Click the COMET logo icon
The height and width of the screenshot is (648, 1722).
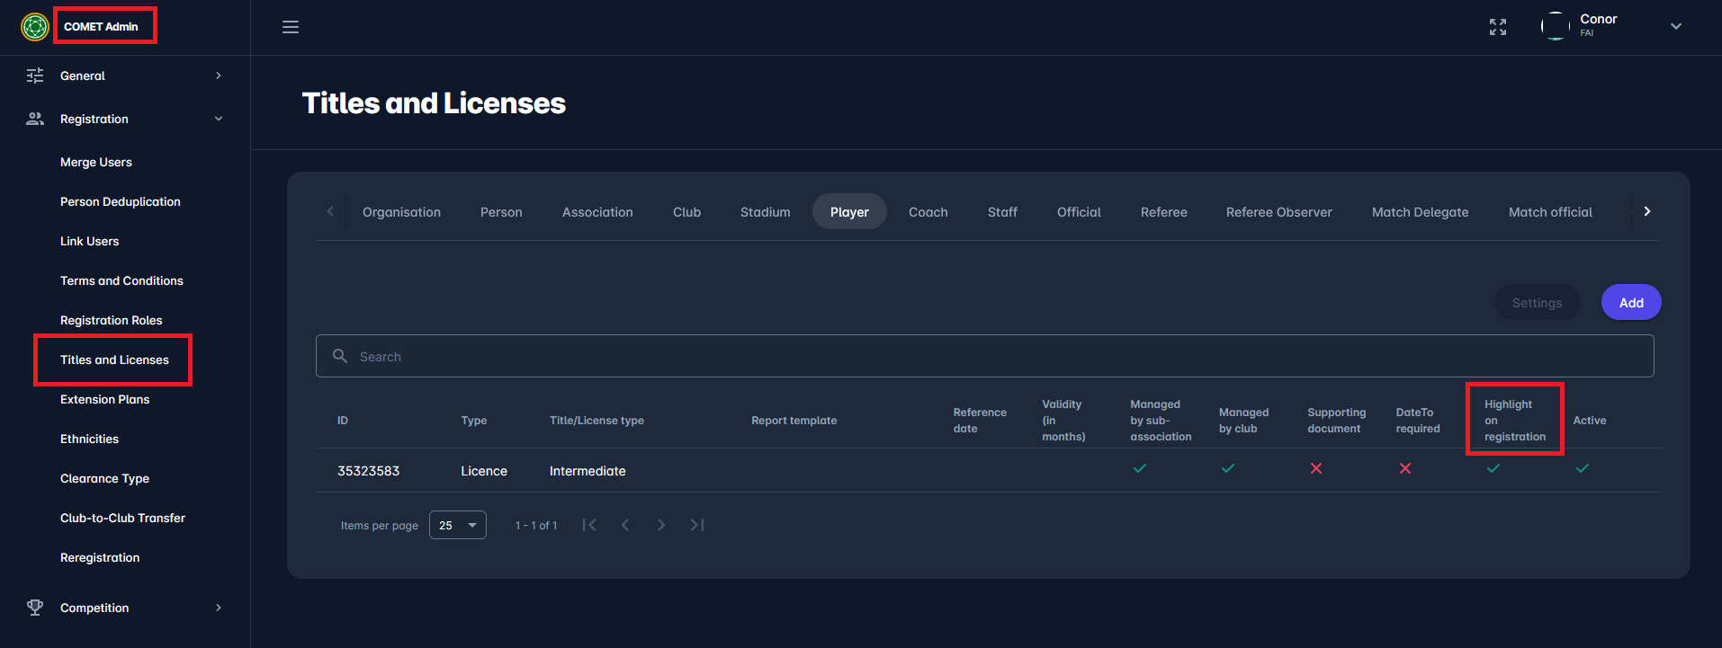[x=34, y=27]
